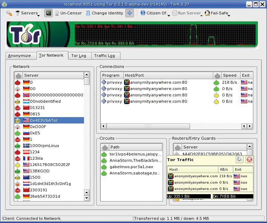Screen dimensions: 267x223
Task: Click Server header in Routers/Entry Guards
Action: click(214, 147)
